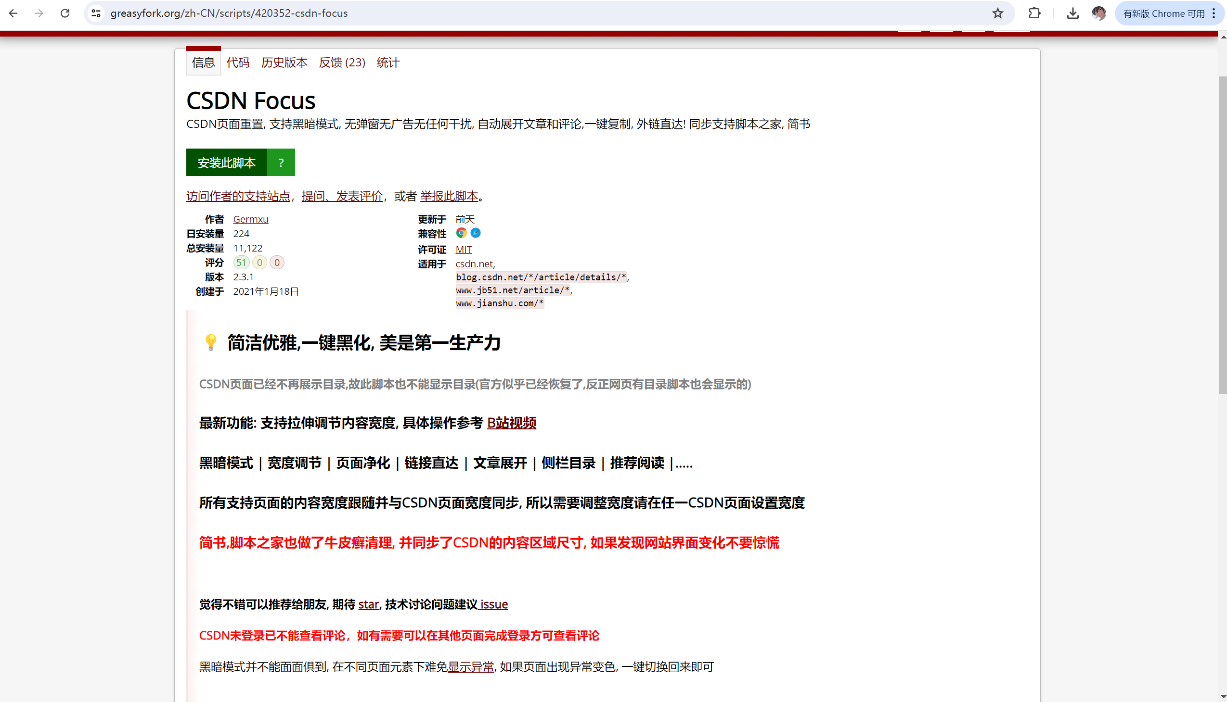The image size is (1227, 702).
Task: Click the Chrome compatibility icon next to 兼容性
Action: (x=461, y=233)
